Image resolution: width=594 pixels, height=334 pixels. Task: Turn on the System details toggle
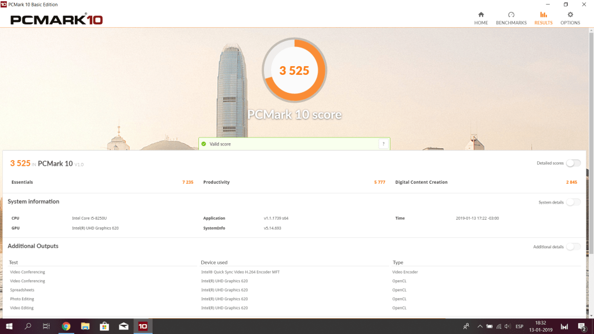[x=573, y=202]
